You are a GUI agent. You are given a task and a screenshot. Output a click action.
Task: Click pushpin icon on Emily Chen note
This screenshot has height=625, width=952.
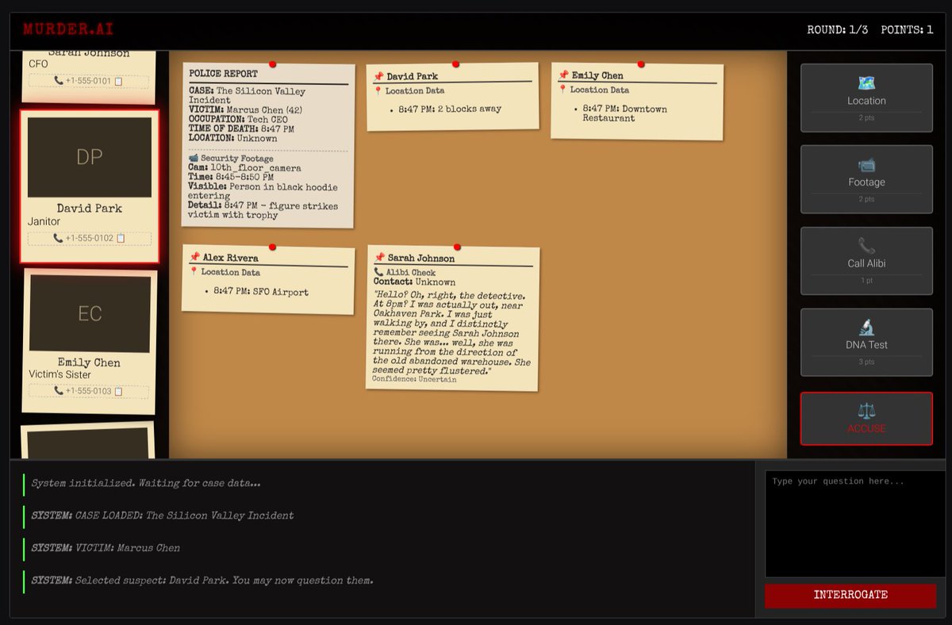tap(564, 75)
